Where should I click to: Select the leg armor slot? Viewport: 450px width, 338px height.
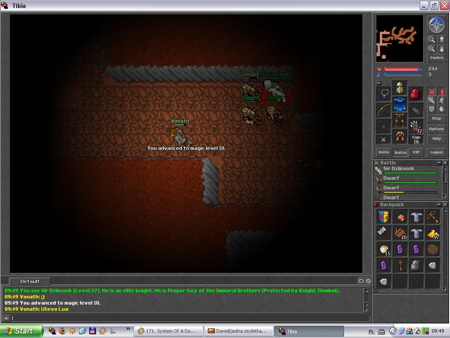pos(400,120)
